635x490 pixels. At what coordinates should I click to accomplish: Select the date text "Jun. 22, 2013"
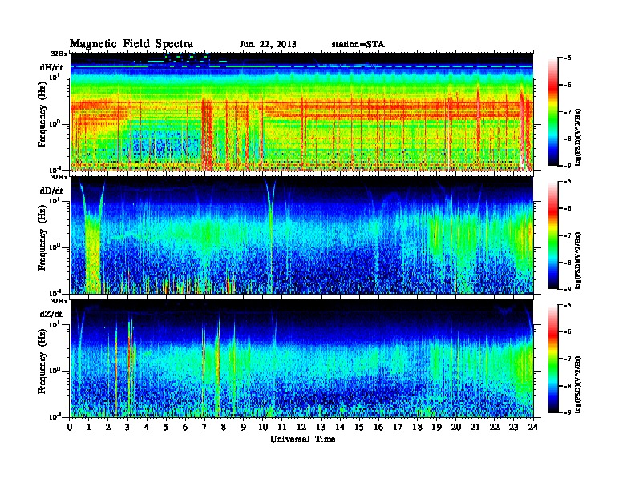pos(268,45)
